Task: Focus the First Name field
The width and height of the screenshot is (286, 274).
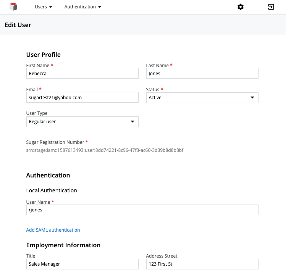Action: pyautogui.click(x=82, y=74)
